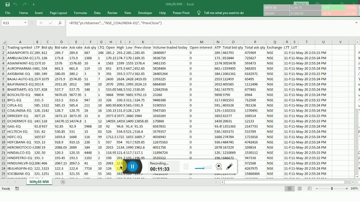
Task: Click next sheet navigation arrow
Action: point(15,182)
